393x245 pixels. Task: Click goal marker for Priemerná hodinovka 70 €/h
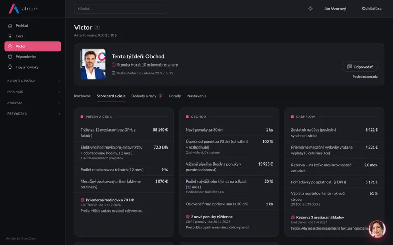[82, 200]
